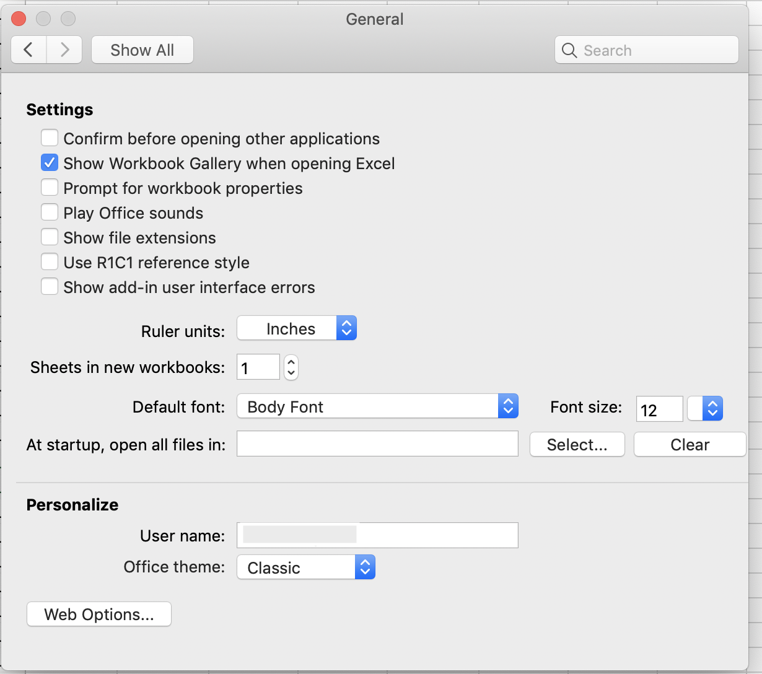Click the Show All button
Image resolution: width=762 pixels, height=674 pixels.
tap(142, 50)
